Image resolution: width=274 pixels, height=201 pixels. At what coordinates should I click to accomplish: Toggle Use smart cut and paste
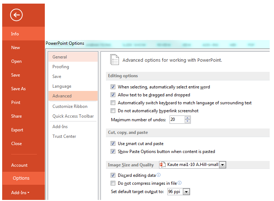[113, 143]
